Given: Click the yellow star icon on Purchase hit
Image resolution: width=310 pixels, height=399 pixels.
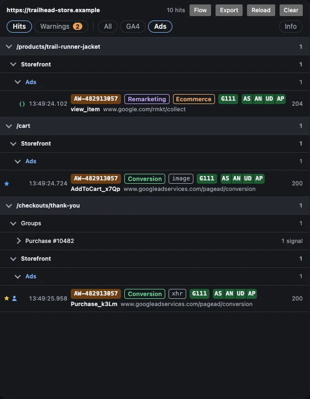Looking at the screenshot, I should click(7, 298).
